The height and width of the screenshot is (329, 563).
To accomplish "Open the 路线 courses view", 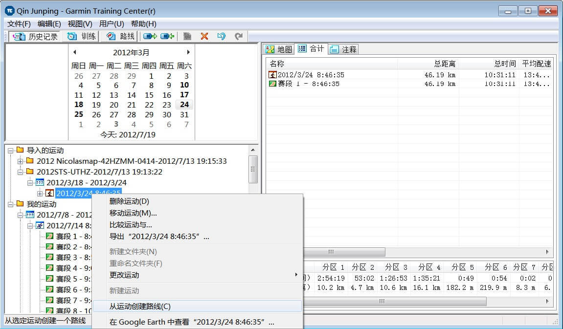I will pos(120,36).
